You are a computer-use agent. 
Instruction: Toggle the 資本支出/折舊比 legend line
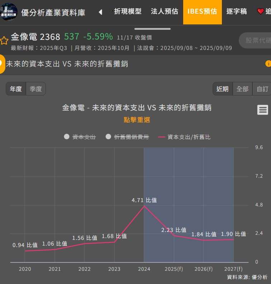184,137
